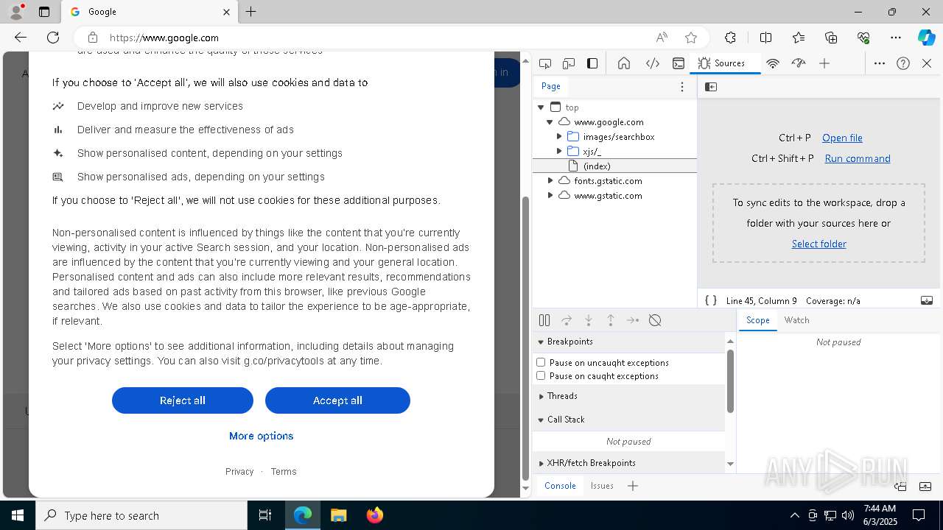The image size is (943, 530).
Task: Click the Step out debugger icon
Action: 611,320
